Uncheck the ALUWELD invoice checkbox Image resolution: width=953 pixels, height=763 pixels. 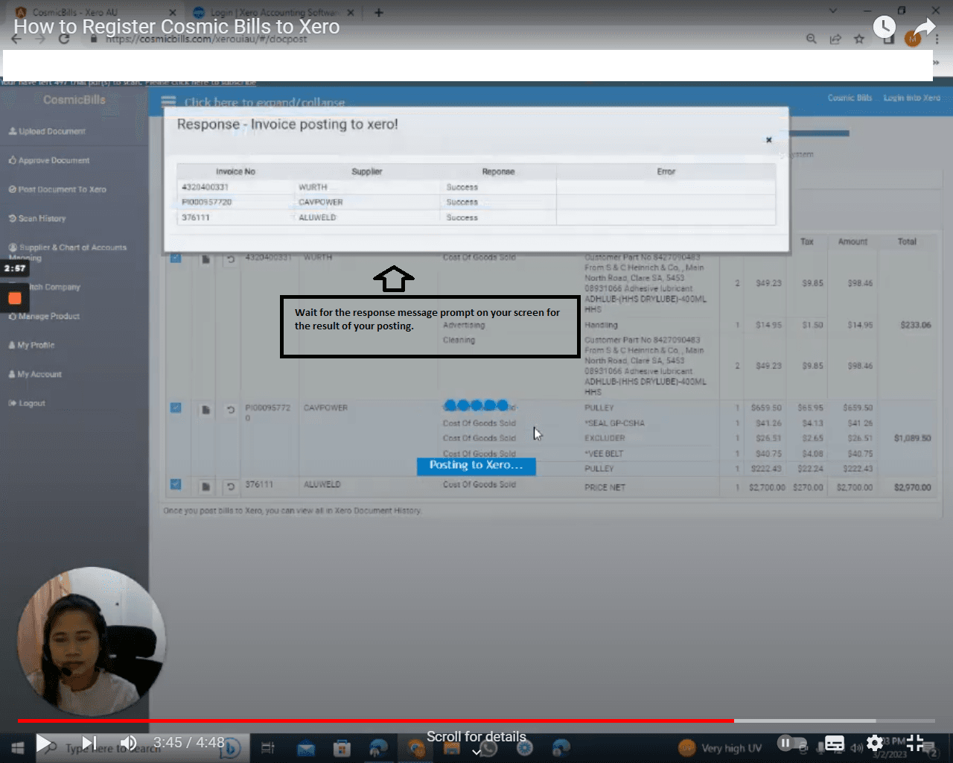tap(176, 484)
